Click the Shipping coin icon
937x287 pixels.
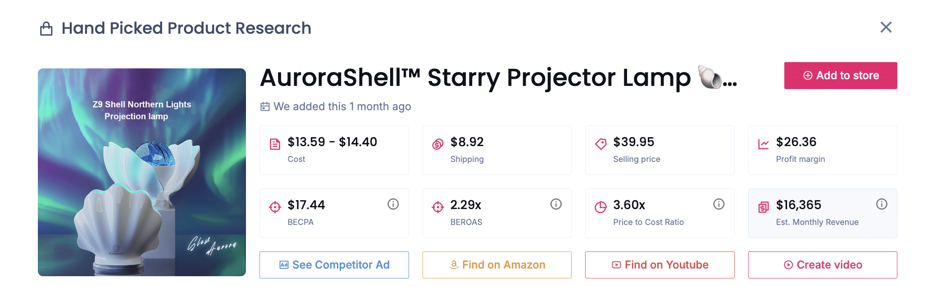point(438,144)
